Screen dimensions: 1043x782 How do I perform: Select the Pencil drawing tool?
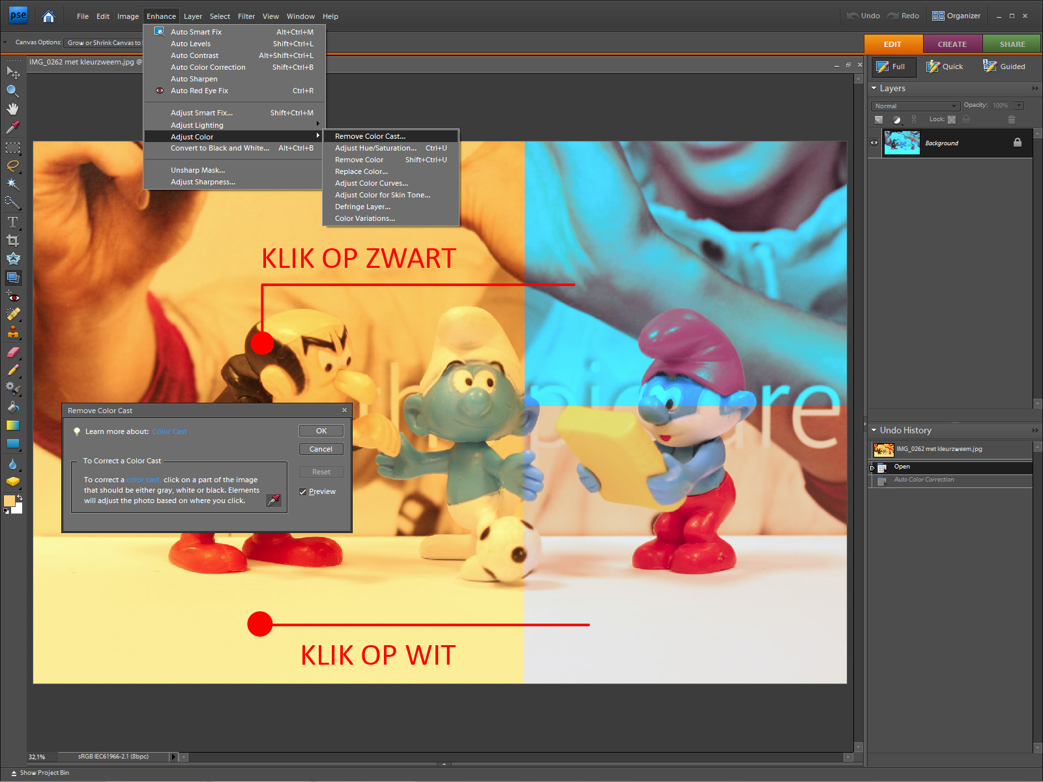tap(12, 370)
